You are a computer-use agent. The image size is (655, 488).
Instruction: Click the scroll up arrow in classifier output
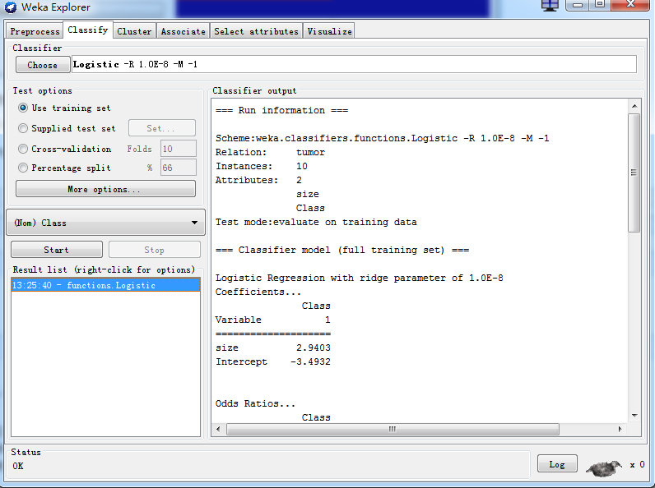634,106
